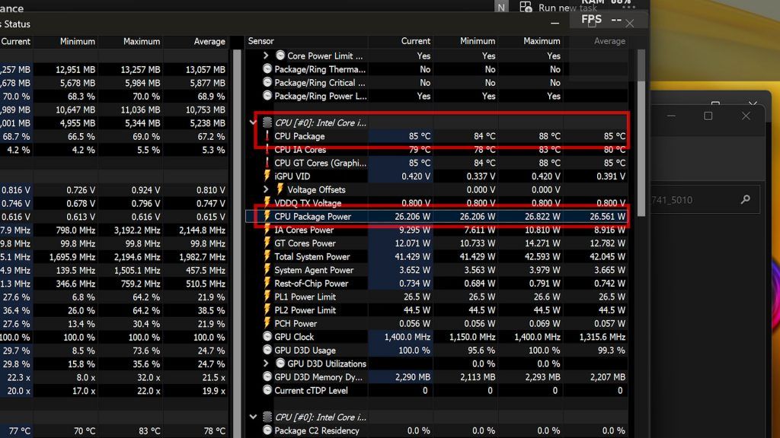Select the IA Cores Power lightning icon
This screenshot has height=438, width=780.
pos(267,230)
